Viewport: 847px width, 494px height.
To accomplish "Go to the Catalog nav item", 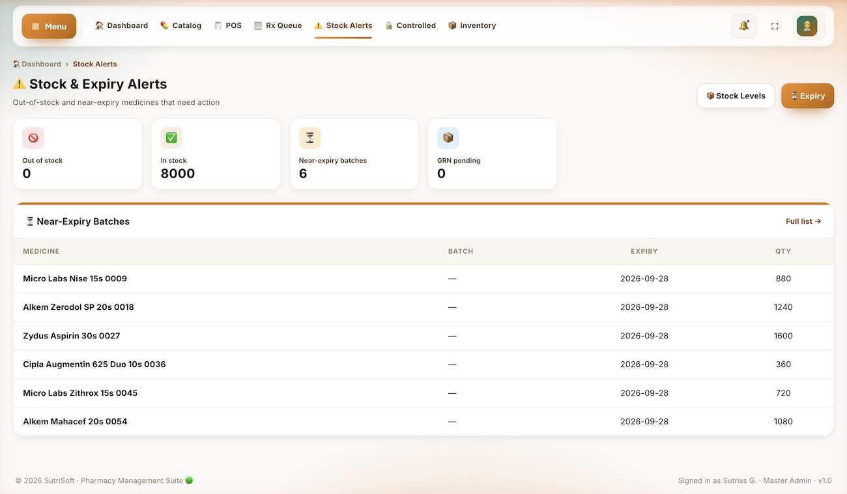I will [180, 26].
